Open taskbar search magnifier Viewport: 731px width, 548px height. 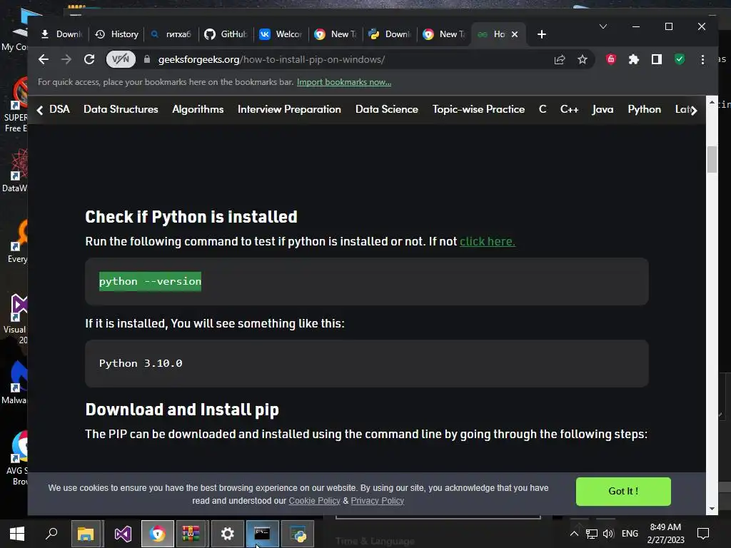(51, 534)
